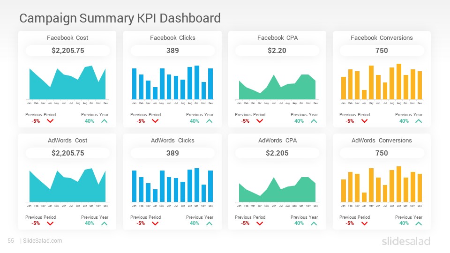Click the green up arrow in AdWords Clicks card
This screenshot has width=450, height=253.
210,223
